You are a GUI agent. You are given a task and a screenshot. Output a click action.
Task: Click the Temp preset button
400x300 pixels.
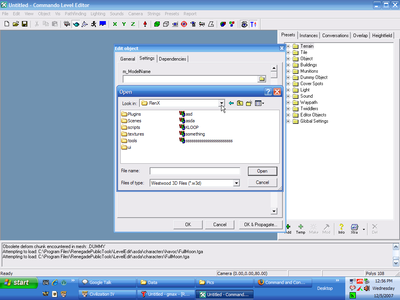click(x=300, y=228)
